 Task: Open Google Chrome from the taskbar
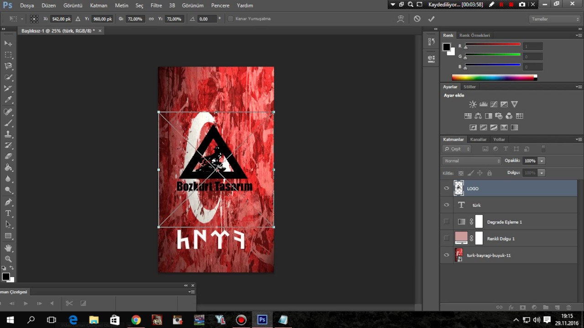tap(136, 320)
